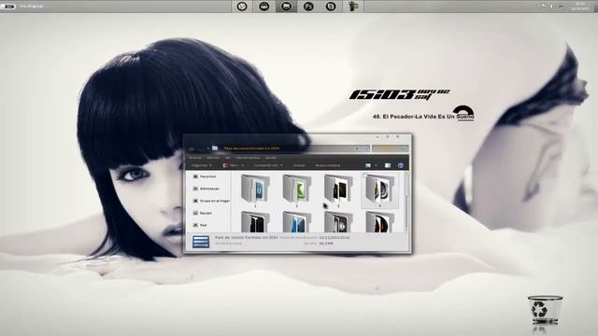Open folder 1 in the explorer window
Screen dimensions: 598x336
coord(255,189)
